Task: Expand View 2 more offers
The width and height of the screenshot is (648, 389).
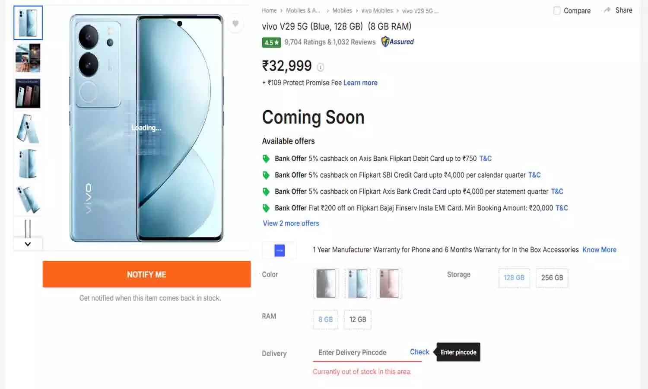Action: click(x=291, y=223)
